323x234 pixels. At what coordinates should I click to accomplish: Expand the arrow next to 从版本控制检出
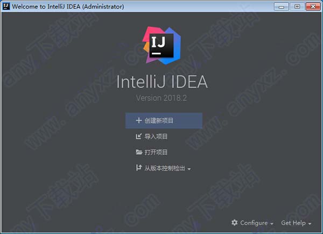point(189,169)
